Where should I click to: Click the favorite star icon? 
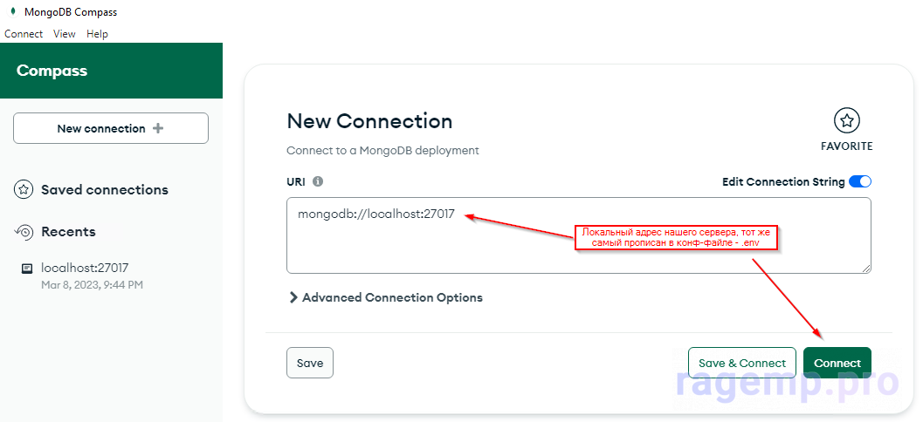(x=846, y=121)
